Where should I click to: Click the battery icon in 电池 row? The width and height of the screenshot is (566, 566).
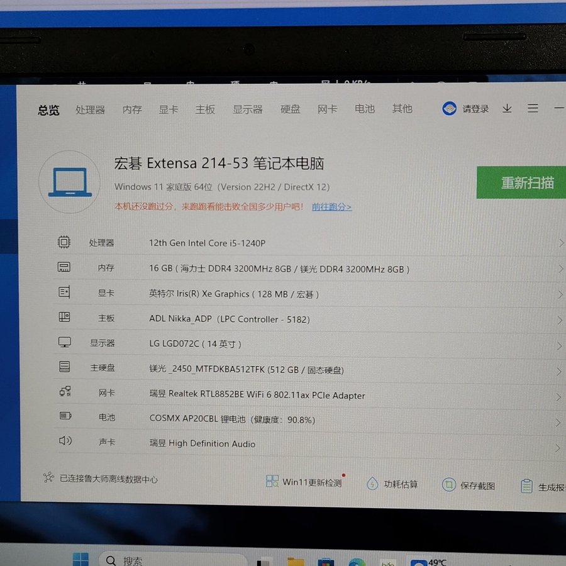(65, 416)
